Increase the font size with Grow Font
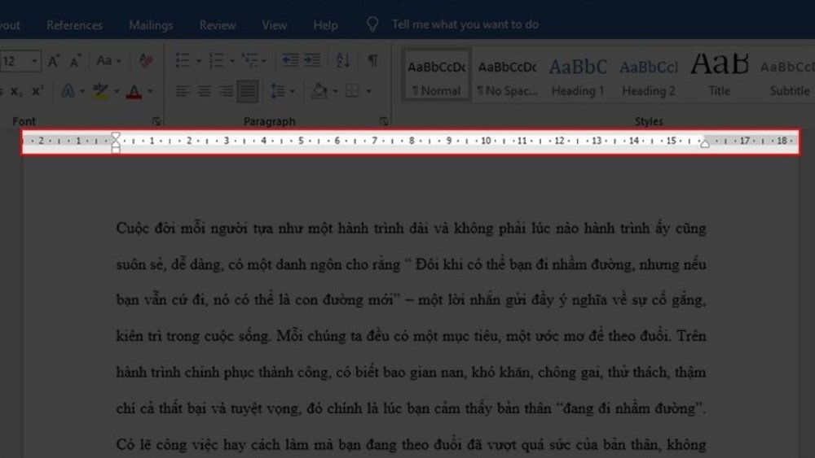The image size is (815, 458). tap(54, 61)
